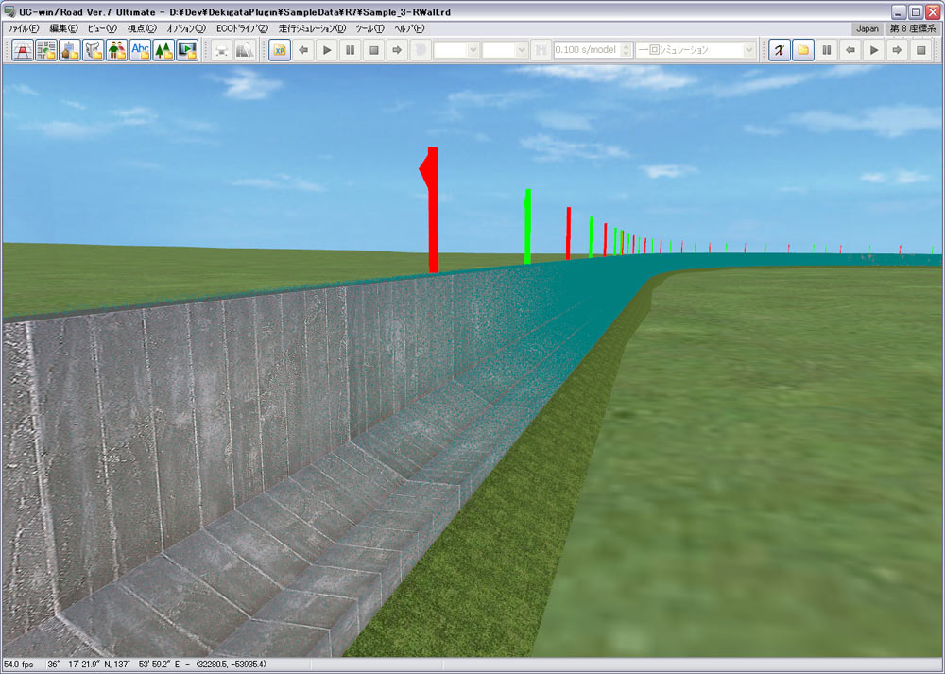945x674 pixels.
Task: Stop the main traffic simulation
Action: (373, 50)
